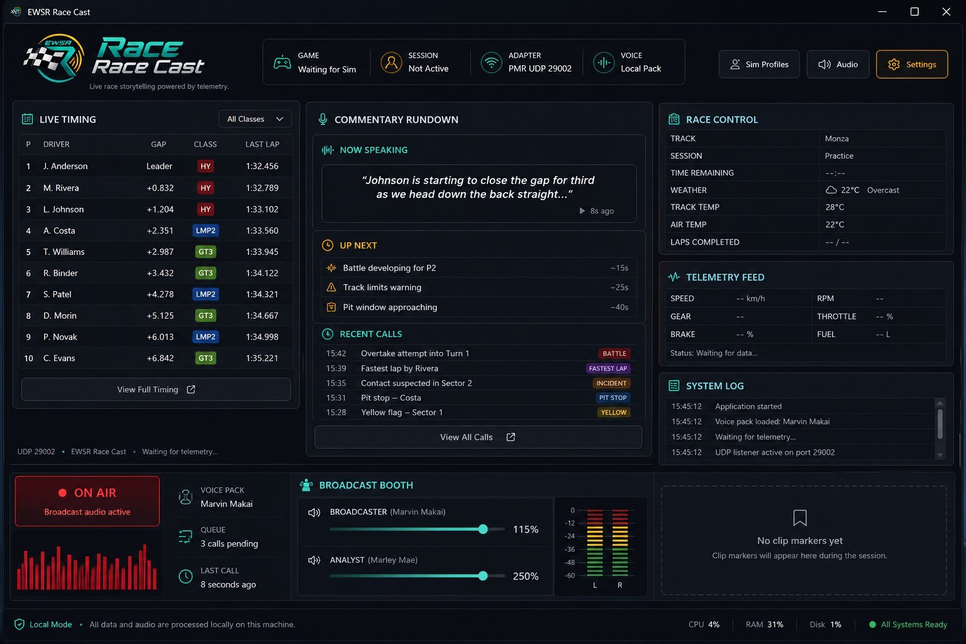Click the System Log scroll up arrow

940,403
